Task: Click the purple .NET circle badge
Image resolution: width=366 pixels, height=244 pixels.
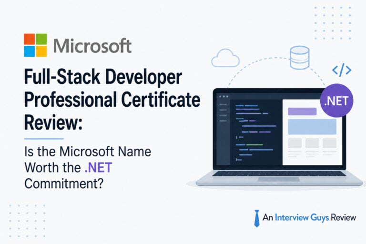Action: [x=336, y=101]
